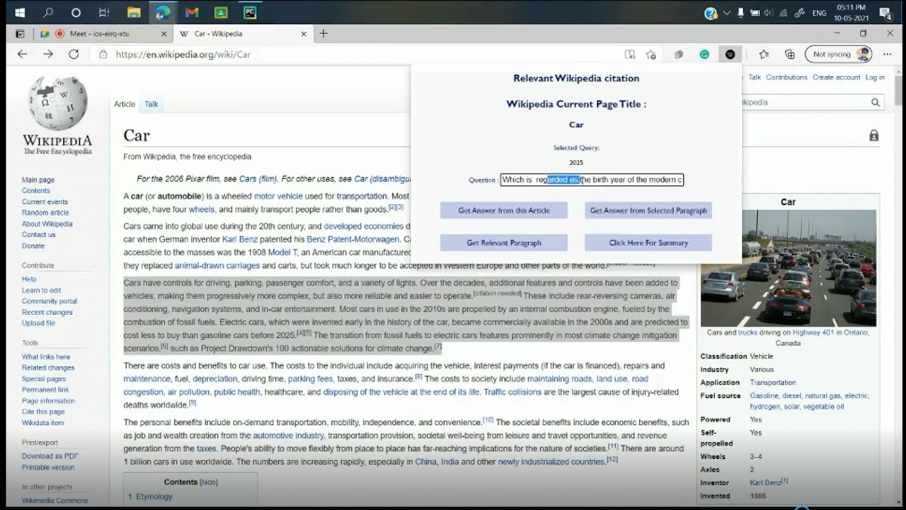
Task: Toggle the Wikipedia citation extension icon
Action: tap(730, 54)
